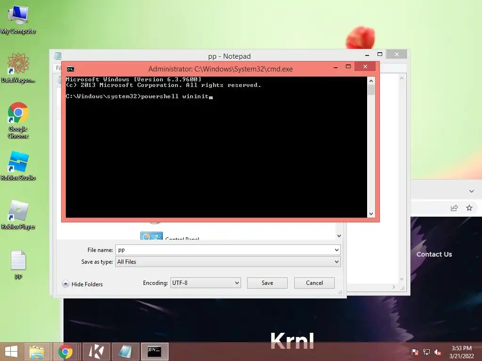The width and height of the screenshot is (482, 361).
Task: Click the cmd vertical scrollbar thumb
Action: point(371,90)
